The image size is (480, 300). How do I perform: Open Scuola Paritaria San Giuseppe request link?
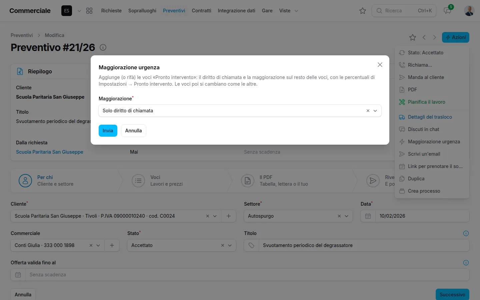click(50, 152)
